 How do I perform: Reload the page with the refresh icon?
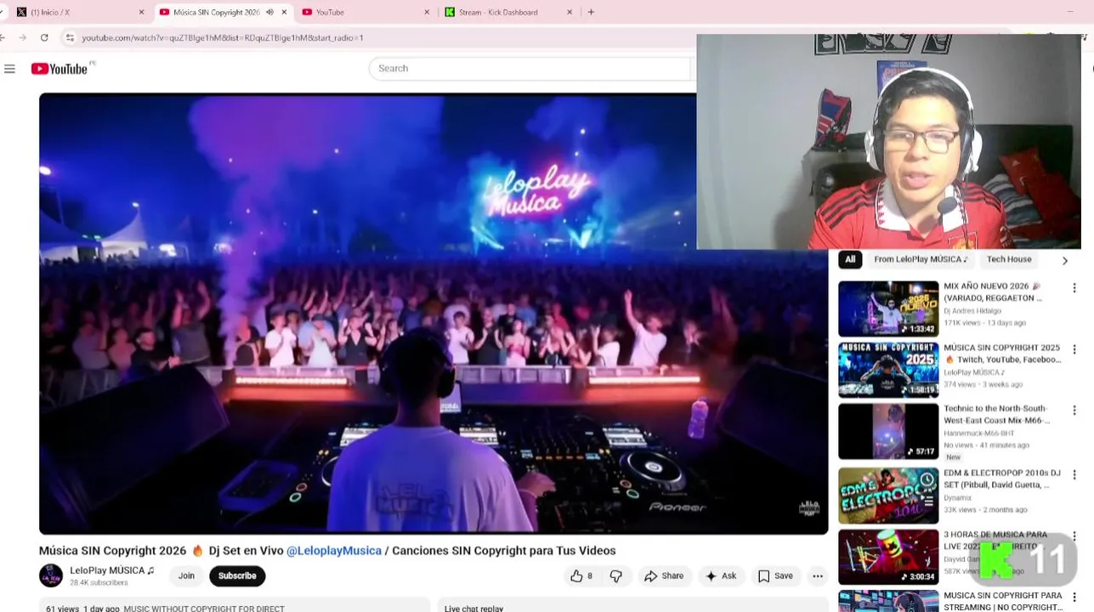click(x=44, y=37)
